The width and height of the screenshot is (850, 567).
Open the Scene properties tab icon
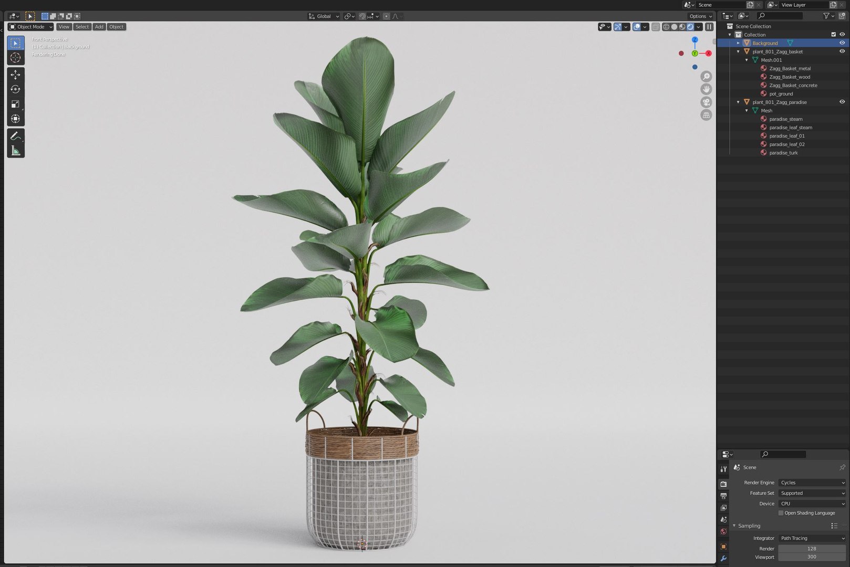tap(723, 520)
